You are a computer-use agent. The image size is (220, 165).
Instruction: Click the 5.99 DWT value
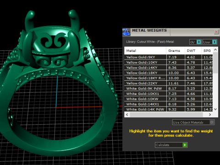pos(191,109)
